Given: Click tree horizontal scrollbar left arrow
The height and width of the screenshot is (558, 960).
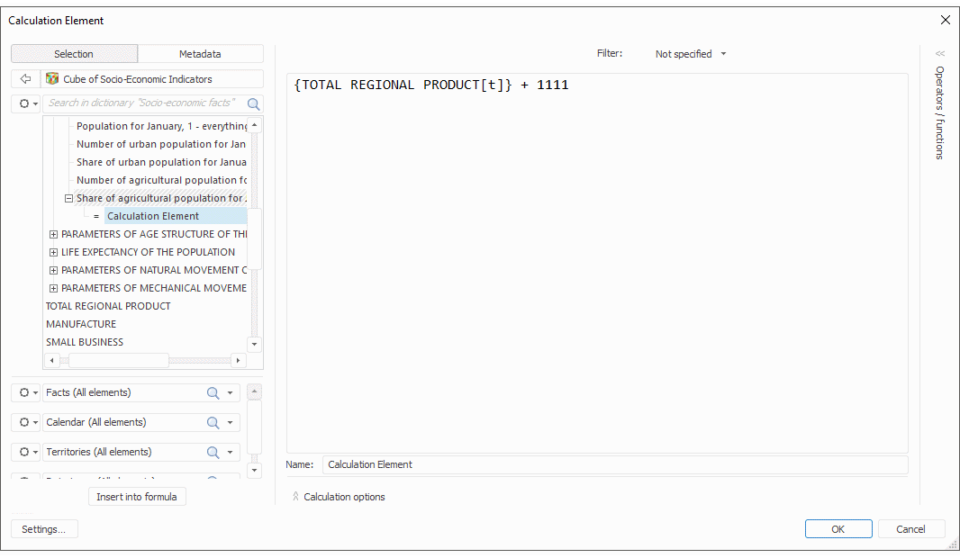Looking at the screenshot, I should click(52, 360).
